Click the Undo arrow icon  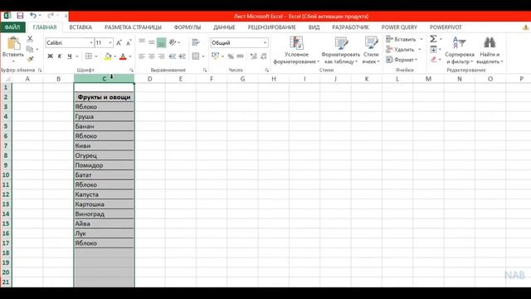pos(33,16)
